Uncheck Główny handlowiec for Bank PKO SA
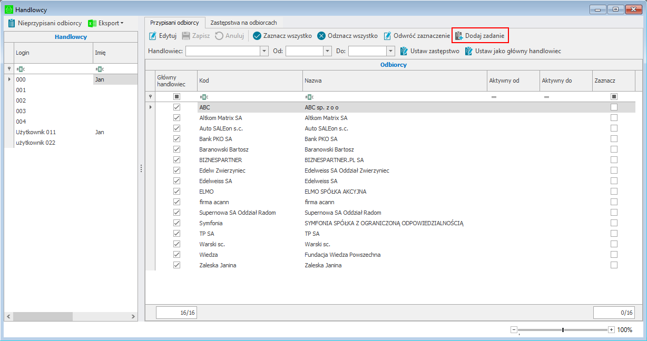647x341 pixels. (x=177, y=139)
